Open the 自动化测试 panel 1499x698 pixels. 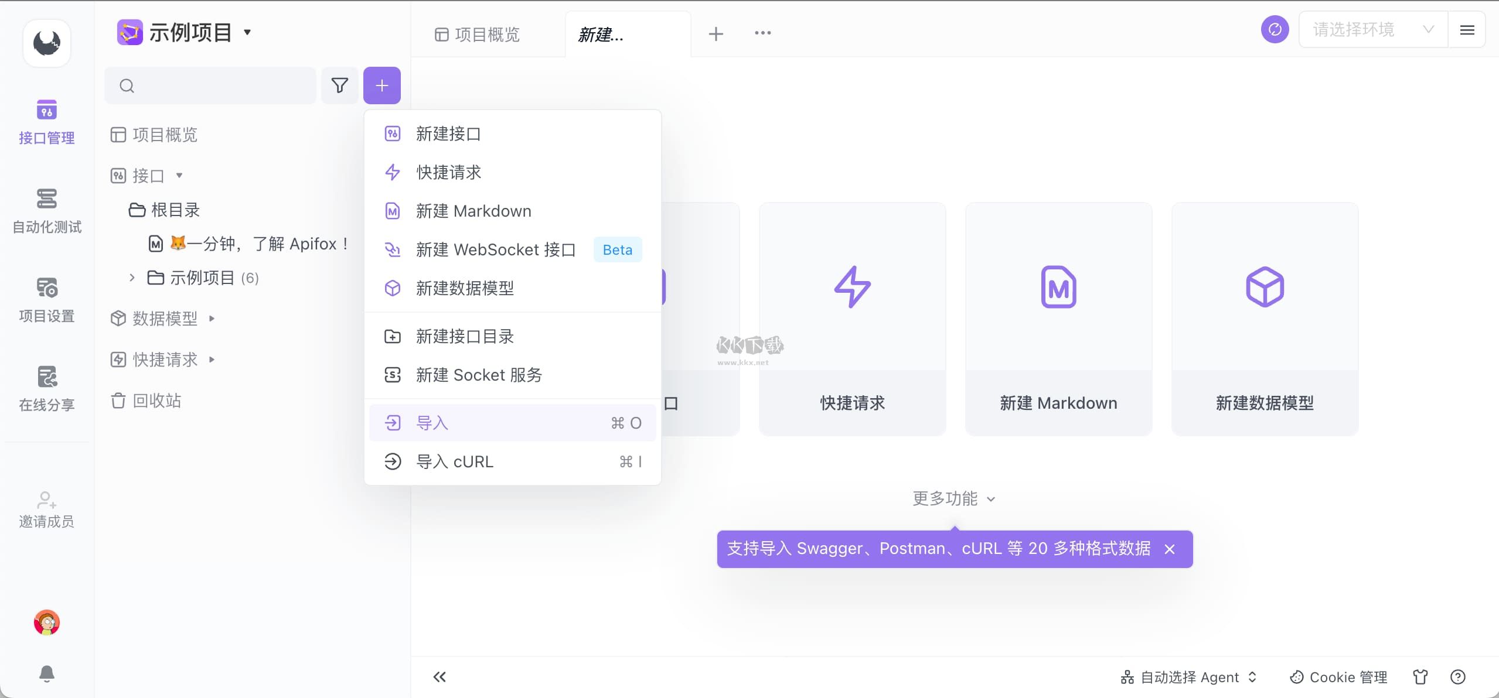pos(46,211)
